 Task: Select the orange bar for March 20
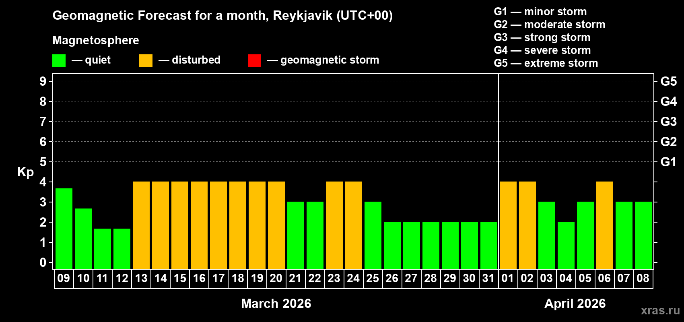(276, 225)
